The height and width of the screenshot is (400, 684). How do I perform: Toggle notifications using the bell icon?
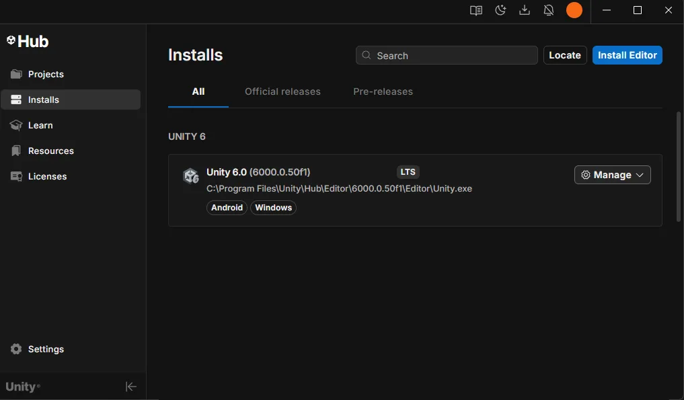click(x=549, y=10)
